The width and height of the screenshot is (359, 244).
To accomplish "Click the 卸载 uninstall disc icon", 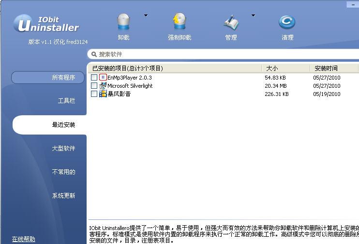I will [123, 22].
